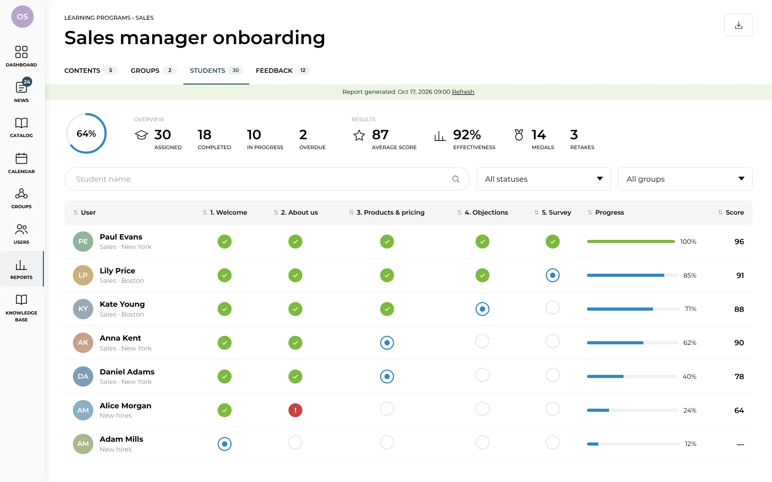Sort by the User column
Viewport: 772px width, 482px height.
84,213
